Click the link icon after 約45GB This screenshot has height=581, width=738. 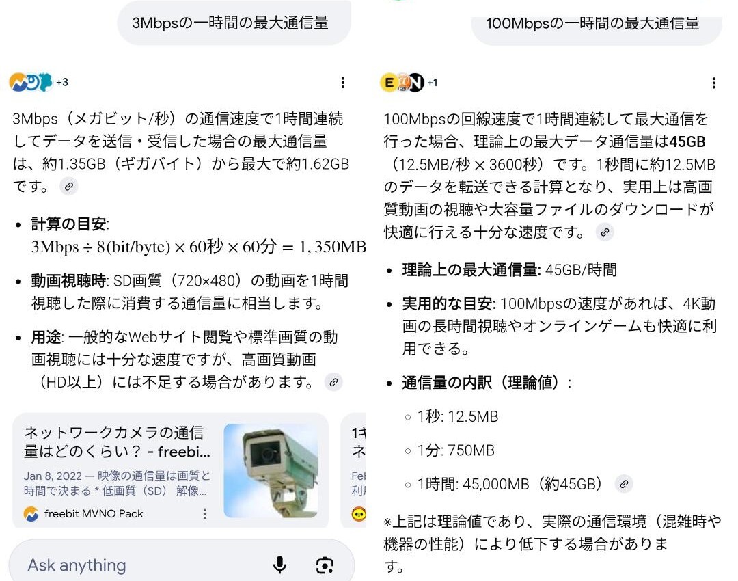click(624, 484)
